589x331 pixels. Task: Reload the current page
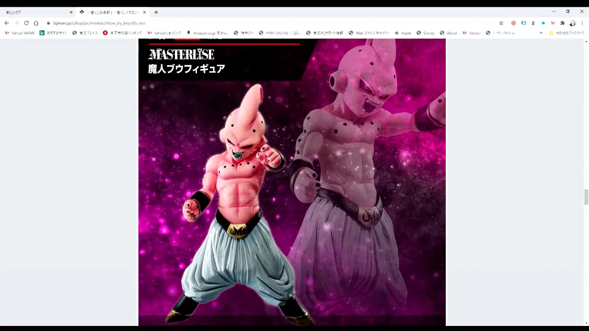26,23
